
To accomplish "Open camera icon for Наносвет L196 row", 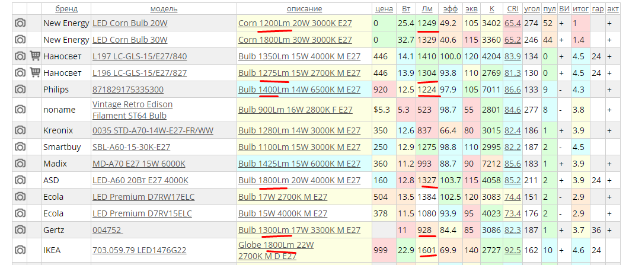I will (x=20, y=73).
